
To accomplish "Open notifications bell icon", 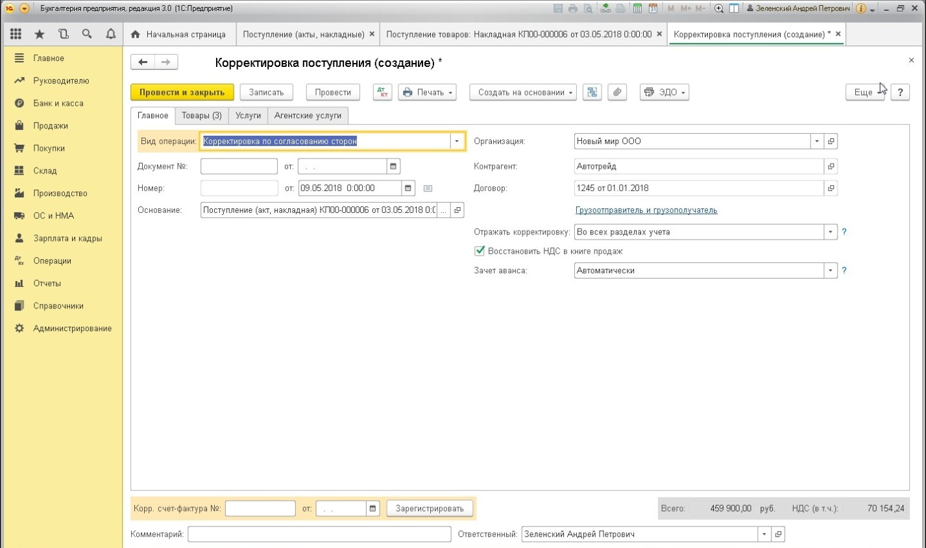I will (111, 34).
